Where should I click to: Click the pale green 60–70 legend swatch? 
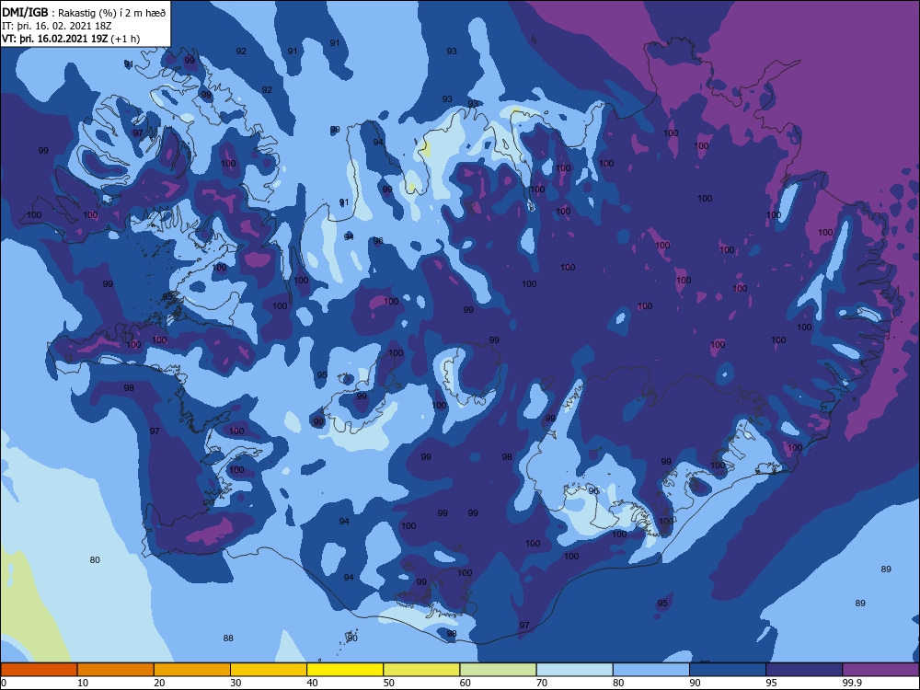tap(498, 670)
